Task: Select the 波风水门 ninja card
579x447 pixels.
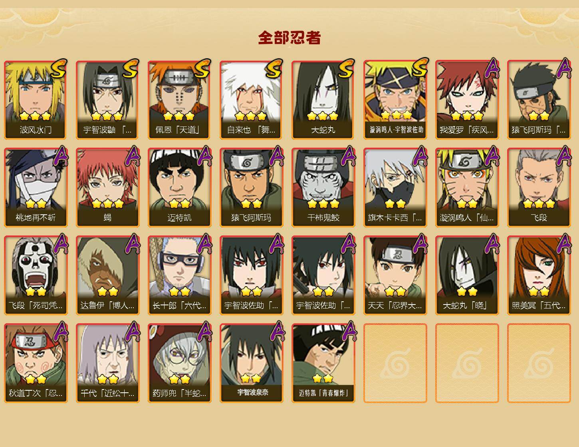Action: [36, 100]
